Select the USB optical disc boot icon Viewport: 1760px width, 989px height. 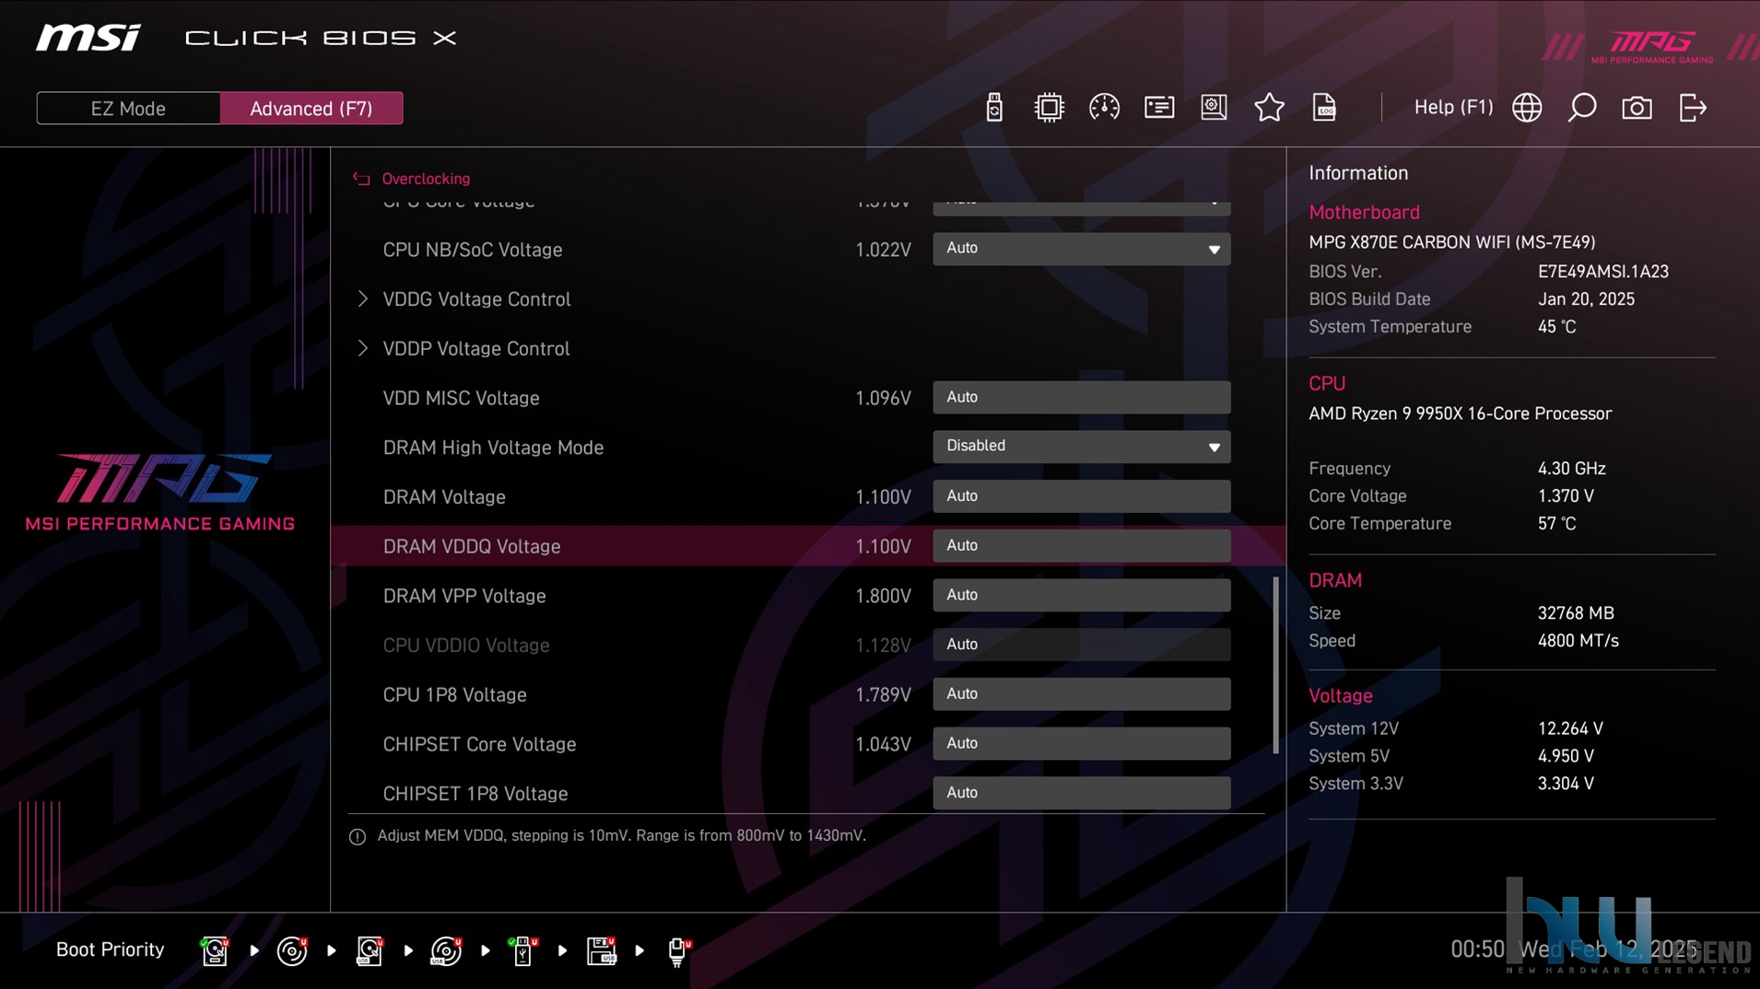[446, 950]
